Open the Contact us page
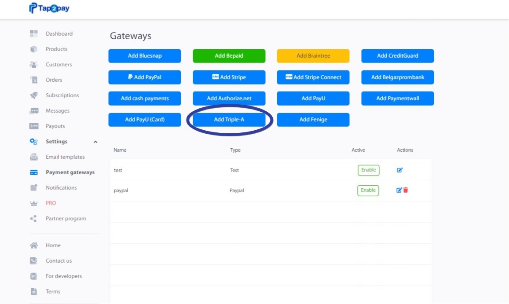 pos(59,260)
